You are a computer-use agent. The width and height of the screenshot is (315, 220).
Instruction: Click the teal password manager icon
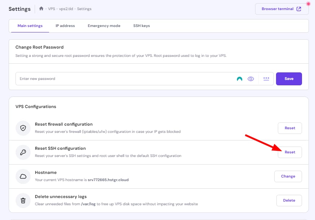(x=239, y=79)
